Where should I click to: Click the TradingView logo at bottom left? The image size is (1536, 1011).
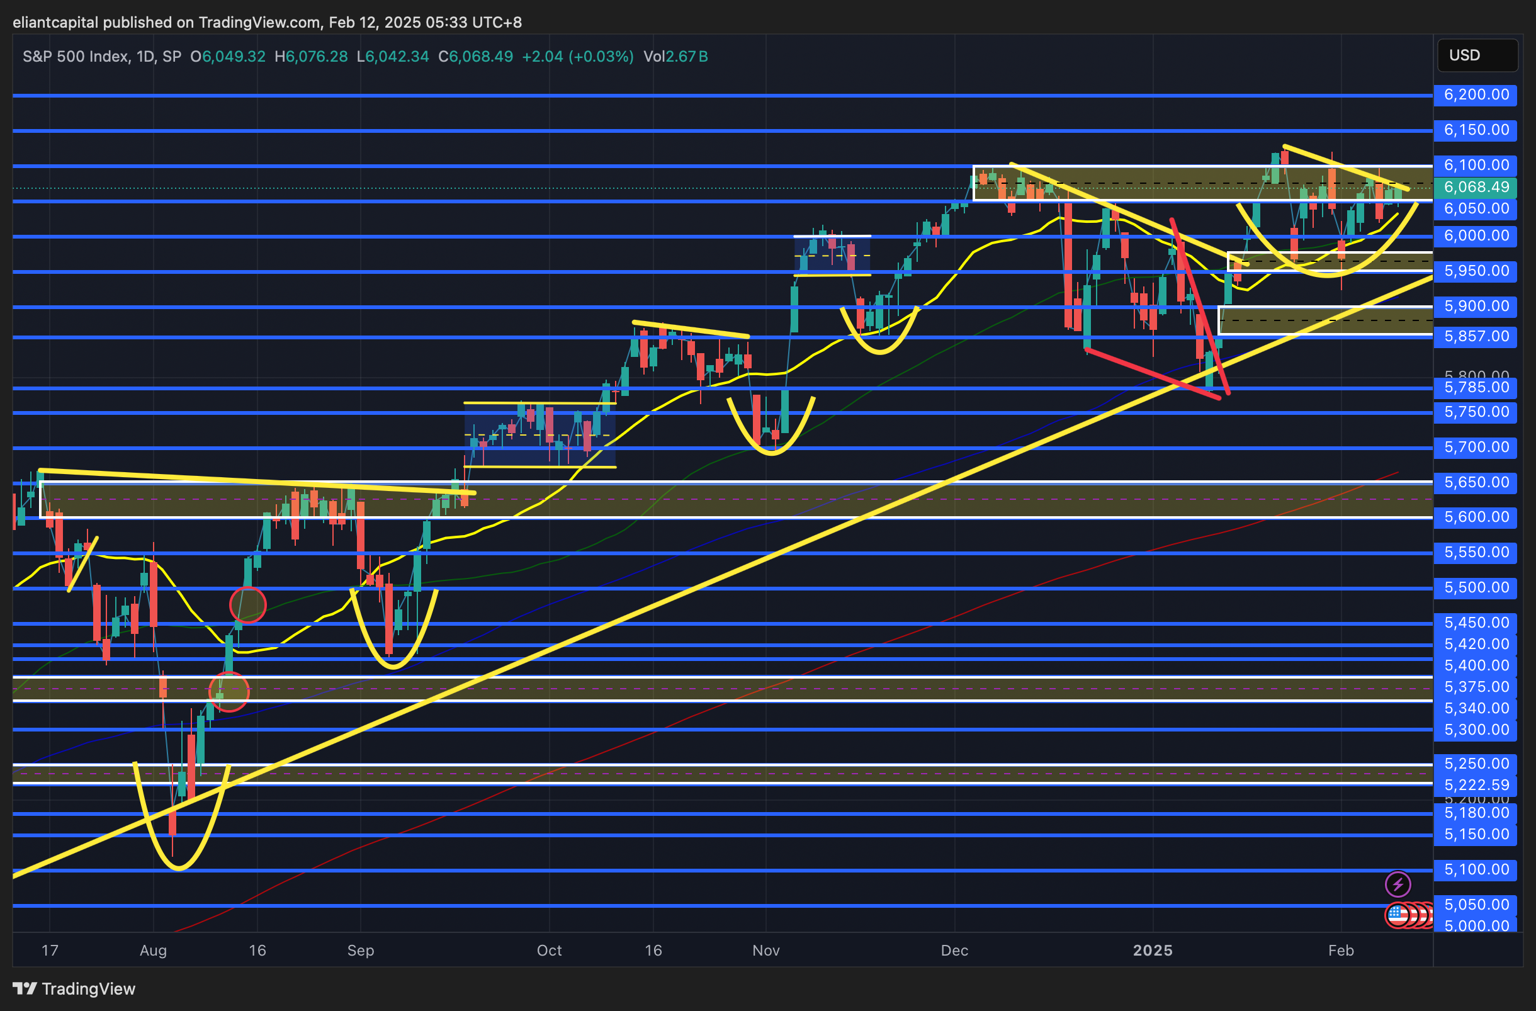[74, 988]
